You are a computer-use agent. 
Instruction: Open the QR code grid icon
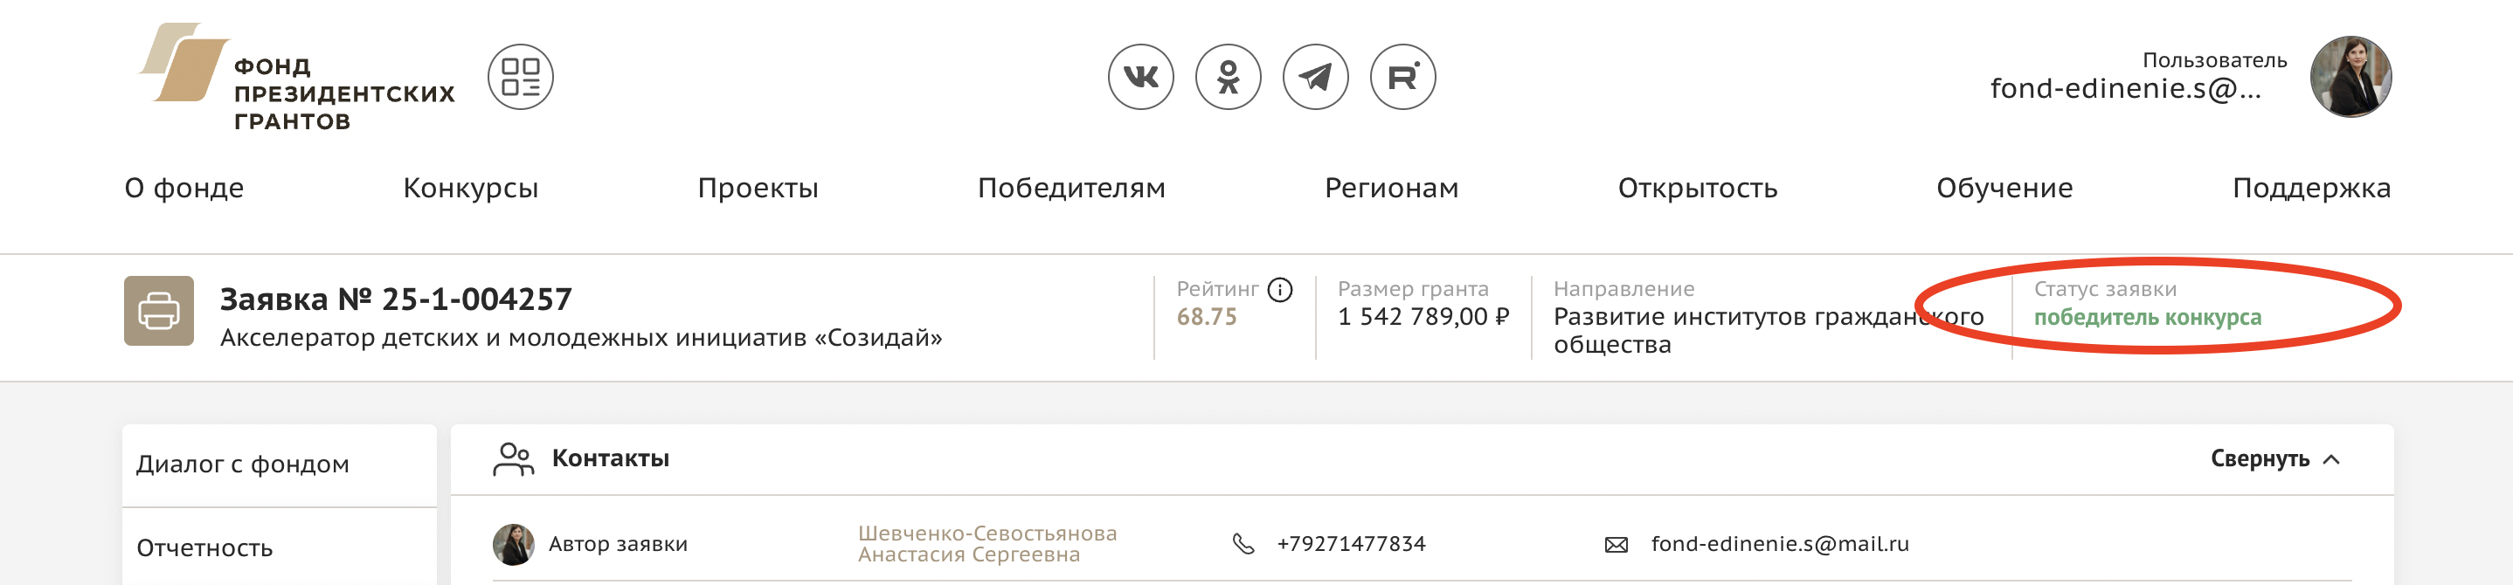tap(520, 77)
